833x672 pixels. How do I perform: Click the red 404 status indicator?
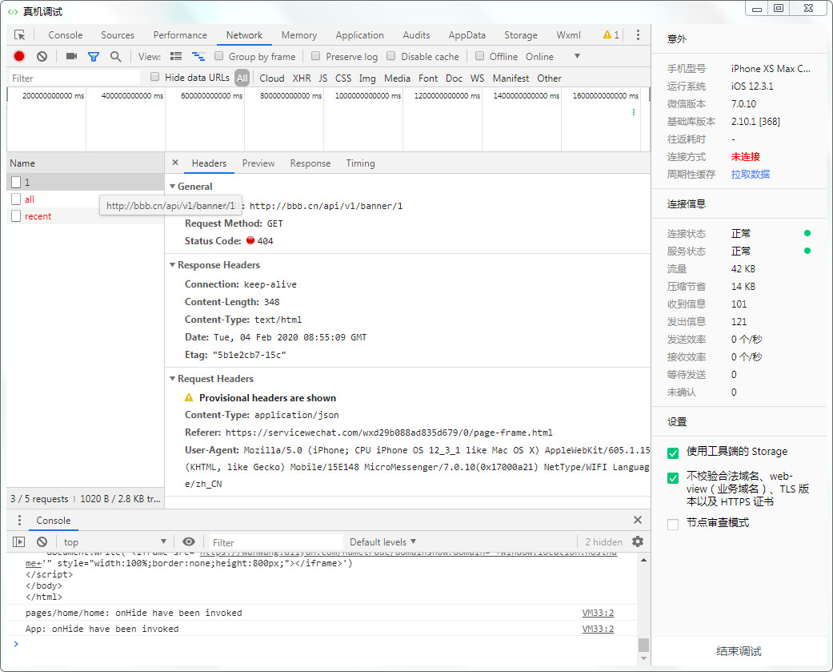pos(250,240)
